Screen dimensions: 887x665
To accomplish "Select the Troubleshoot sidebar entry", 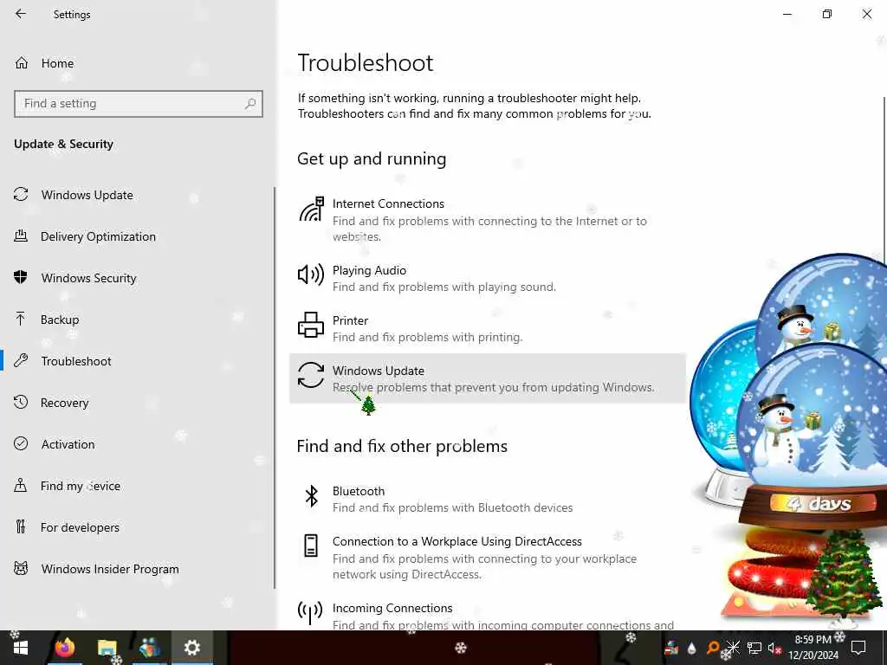I will point(76,361).
